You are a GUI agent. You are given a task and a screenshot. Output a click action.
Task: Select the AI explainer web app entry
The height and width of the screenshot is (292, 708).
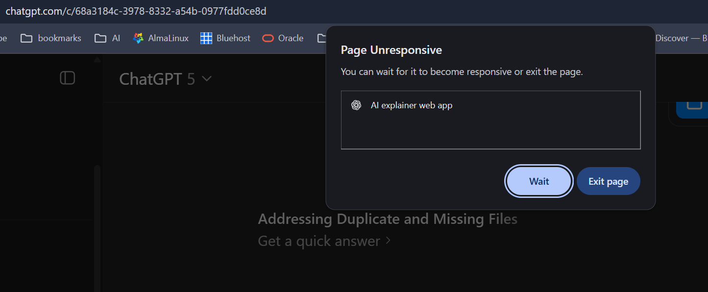tap(490, 105)
